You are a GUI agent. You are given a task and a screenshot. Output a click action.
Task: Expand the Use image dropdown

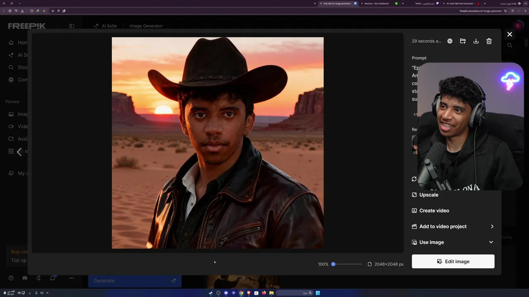(453, 242)
